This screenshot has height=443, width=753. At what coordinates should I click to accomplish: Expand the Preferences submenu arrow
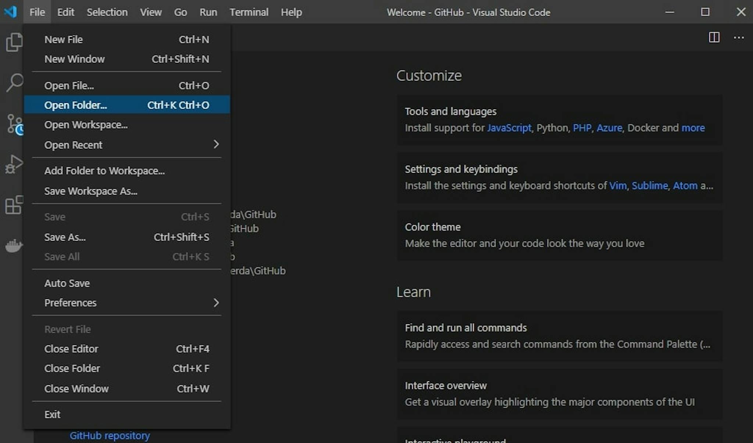(x=216, y=303)
